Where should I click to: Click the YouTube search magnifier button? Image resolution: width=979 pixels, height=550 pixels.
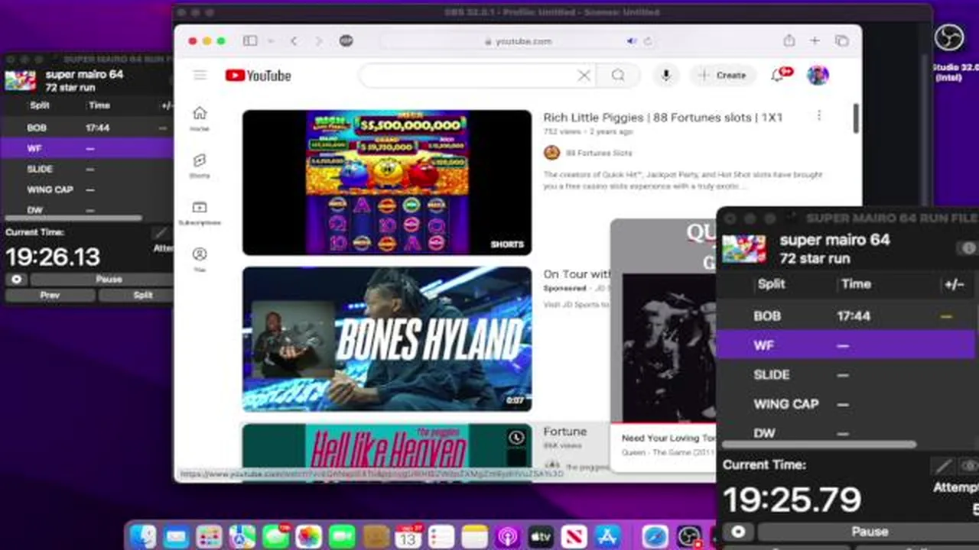(618, 75)
